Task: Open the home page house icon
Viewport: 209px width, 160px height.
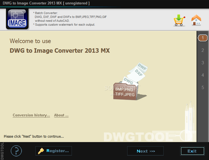Action: [x=196, y=20]
